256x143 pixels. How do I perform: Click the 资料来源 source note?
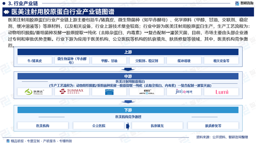(222, 137)
